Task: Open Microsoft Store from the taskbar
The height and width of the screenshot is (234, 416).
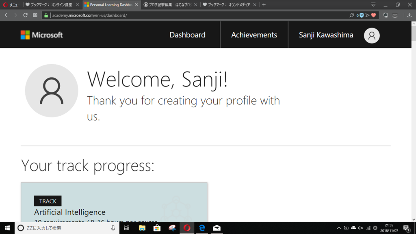Action: click(x=157, y=228)
